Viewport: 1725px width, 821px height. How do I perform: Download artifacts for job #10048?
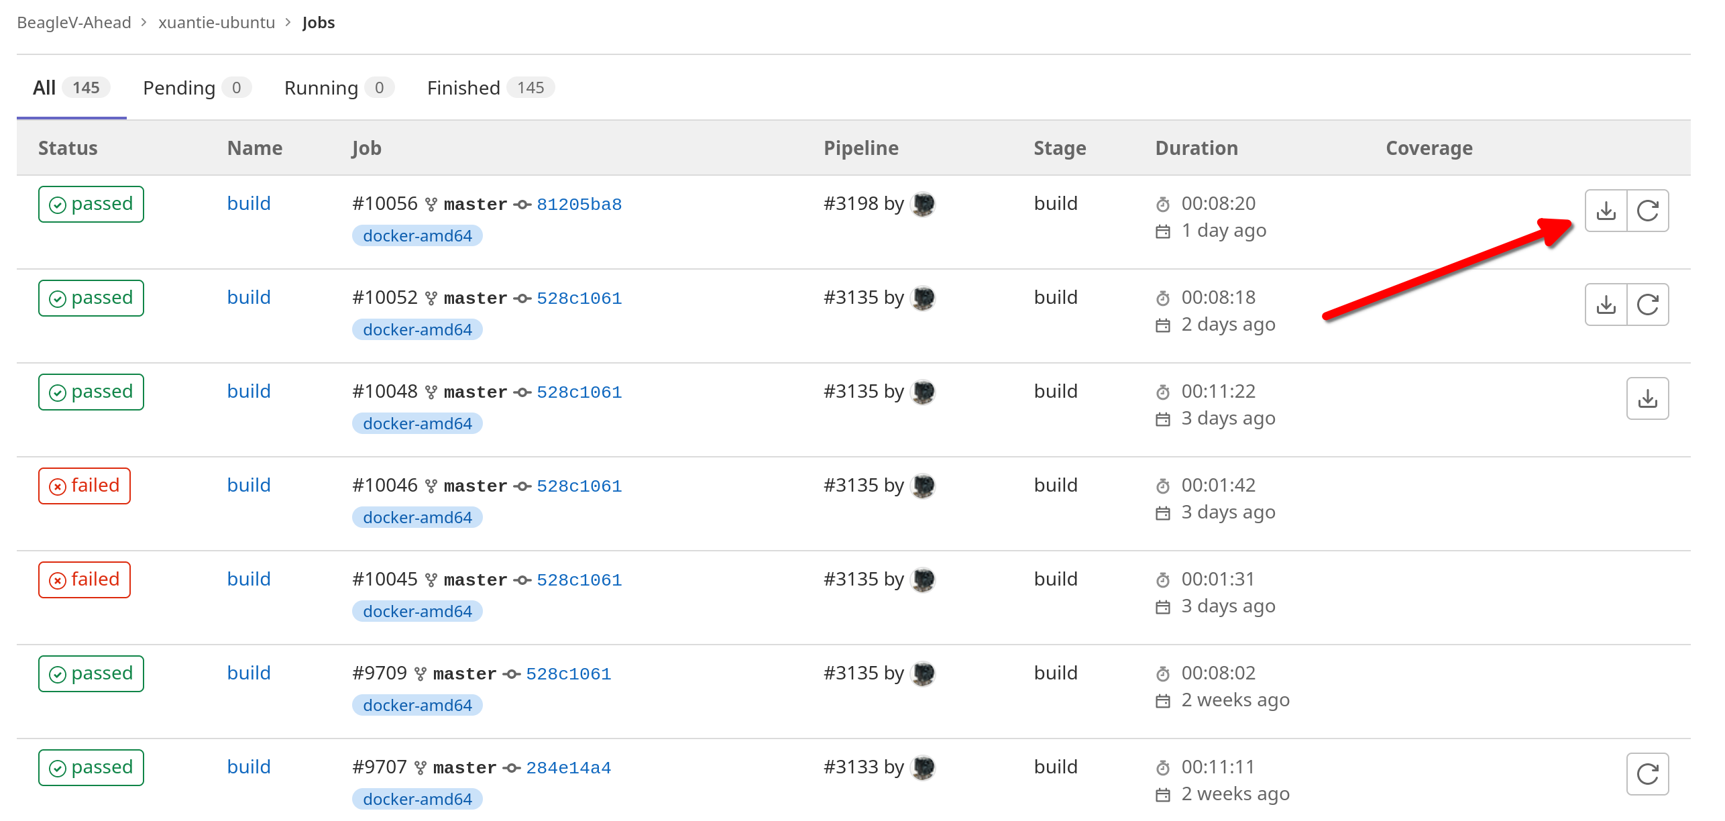click(1648, 398)
